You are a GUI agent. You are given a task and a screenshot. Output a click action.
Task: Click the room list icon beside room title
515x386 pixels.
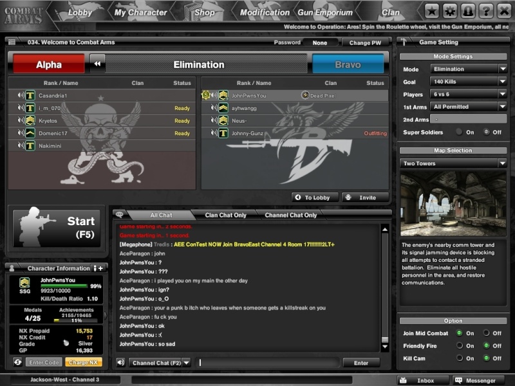click(12, 42)
